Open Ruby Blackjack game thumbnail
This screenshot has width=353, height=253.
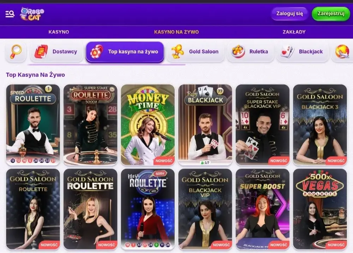tap(205, 125)
